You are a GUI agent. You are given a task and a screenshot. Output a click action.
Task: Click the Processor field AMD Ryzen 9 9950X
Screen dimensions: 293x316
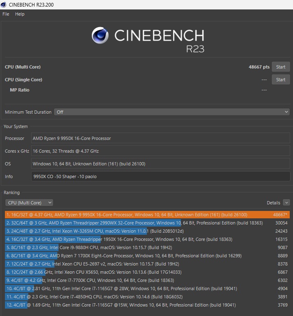pos(160,138)
